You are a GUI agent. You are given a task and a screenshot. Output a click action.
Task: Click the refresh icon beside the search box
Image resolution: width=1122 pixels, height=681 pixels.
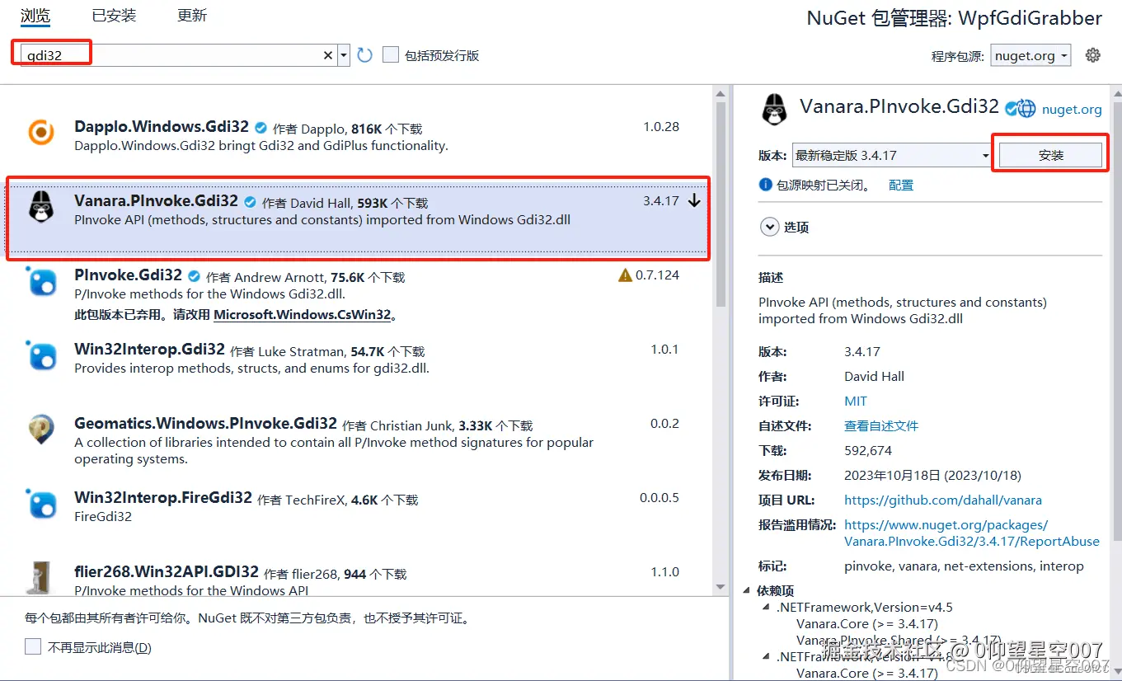click(365, 55)
